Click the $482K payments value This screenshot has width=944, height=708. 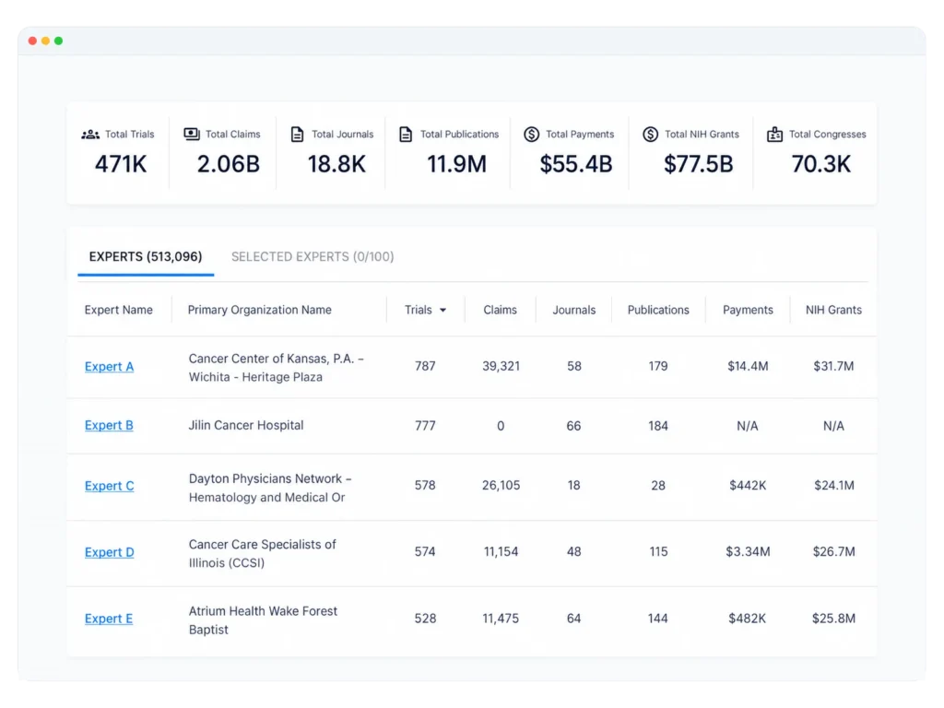(x=747, y=619)
